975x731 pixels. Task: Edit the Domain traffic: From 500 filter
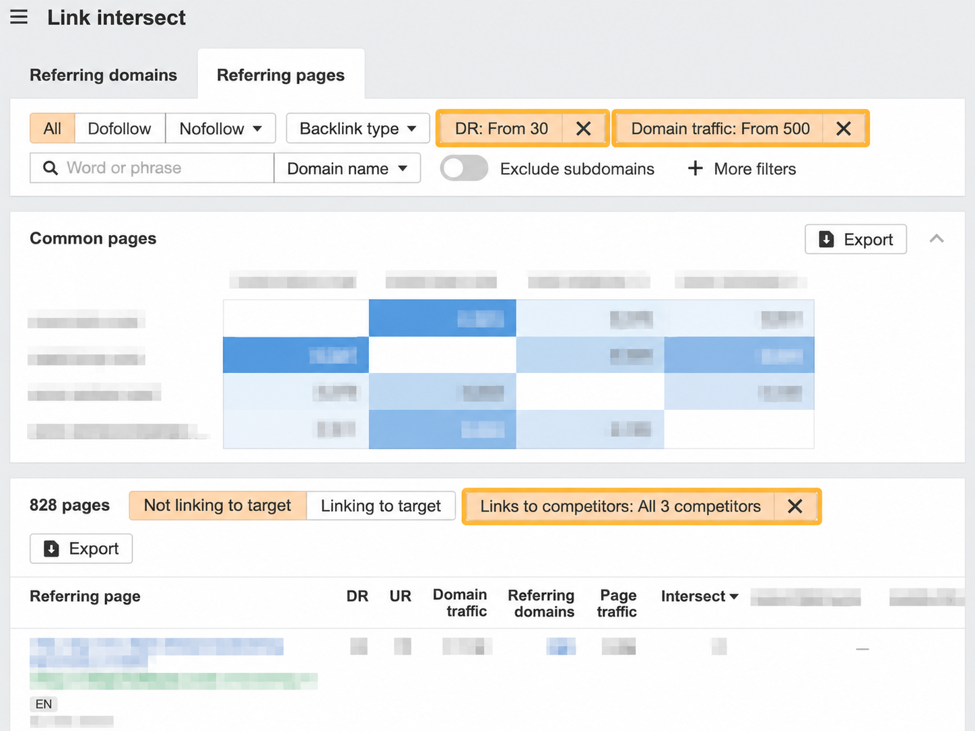pos(720,128)
